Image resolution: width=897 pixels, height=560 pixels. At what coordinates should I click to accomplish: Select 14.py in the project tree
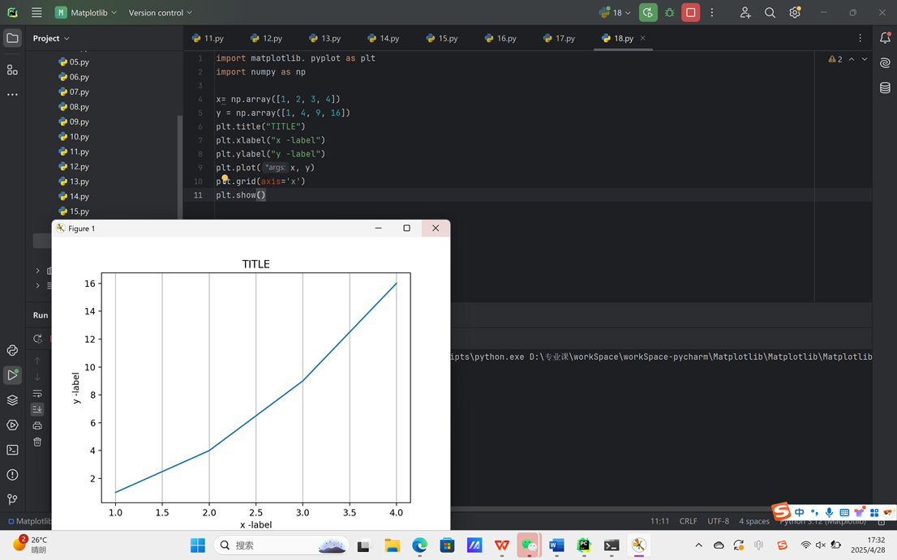click(74, 196)
